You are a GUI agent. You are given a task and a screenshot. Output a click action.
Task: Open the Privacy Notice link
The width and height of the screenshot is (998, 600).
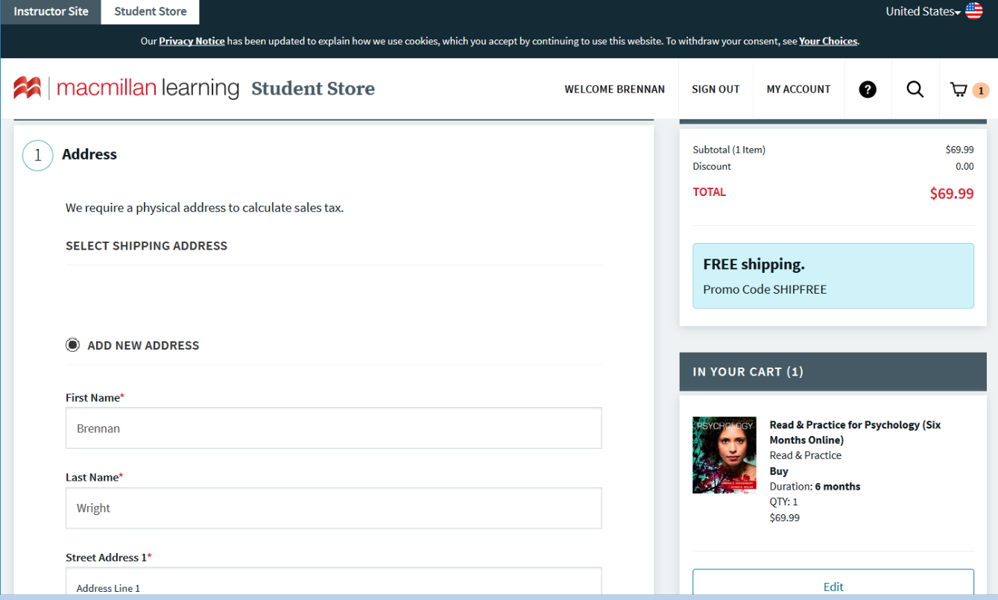(192, 41)
